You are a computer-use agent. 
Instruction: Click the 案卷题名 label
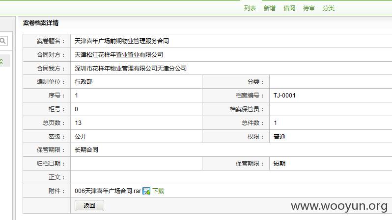pyautogui.click(x=51, y=41)
